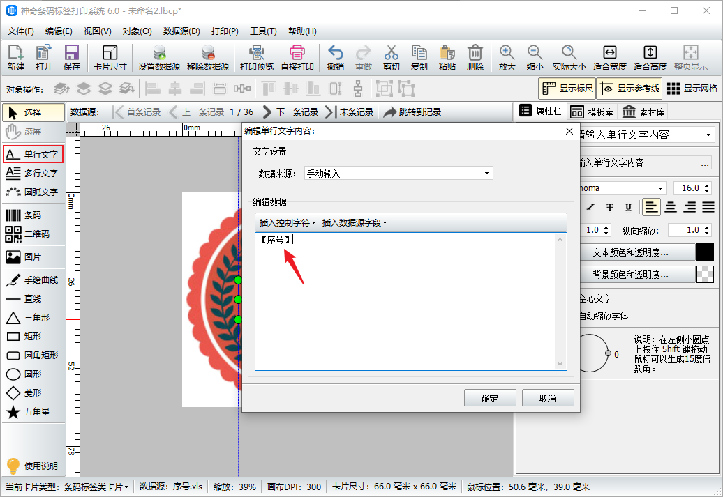The width and height of the screenshot is (723, 497).
Task: Open the 数据来源 dropdown
Action: point(398,174)
